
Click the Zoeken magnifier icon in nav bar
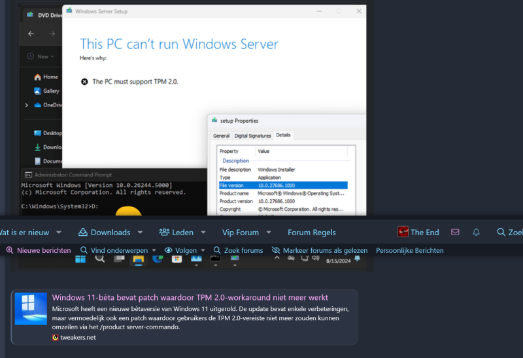501,232
